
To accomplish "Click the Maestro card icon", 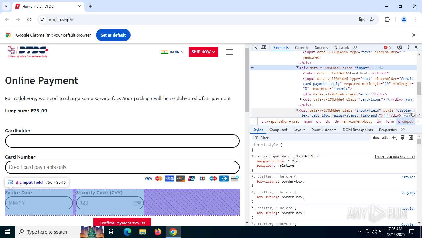I will coord(213,178).
